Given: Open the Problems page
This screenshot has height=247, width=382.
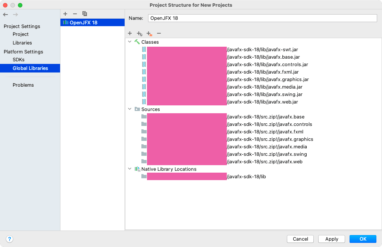Looking at the screenshot, I should [x=23, y=85].
